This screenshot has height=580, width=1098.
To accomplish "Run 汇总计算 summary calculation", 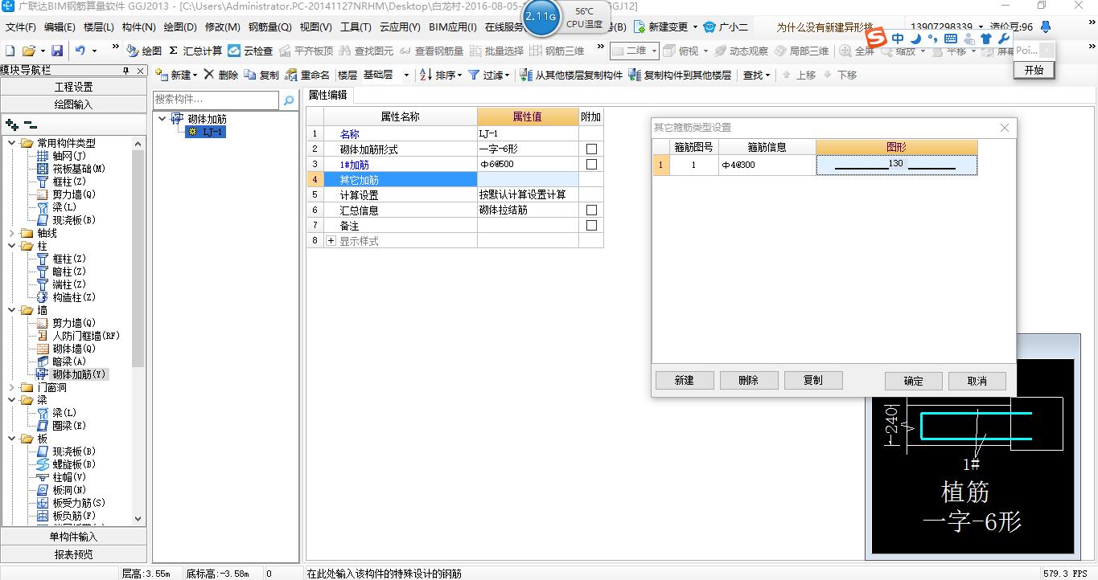I will [x=195, y=51].
